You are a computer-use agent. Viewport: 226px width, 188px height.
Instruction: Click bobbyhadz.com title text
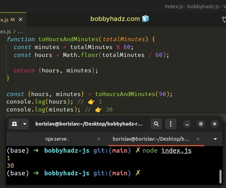click(x=115, y=19)
